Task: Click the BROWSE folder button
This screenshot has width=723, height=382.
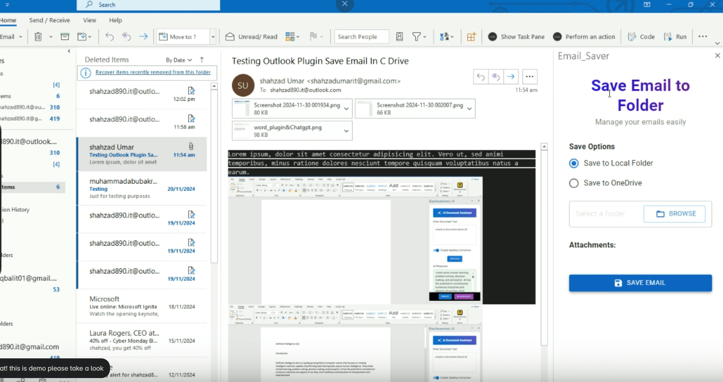Action: click(x=675, y=214)
